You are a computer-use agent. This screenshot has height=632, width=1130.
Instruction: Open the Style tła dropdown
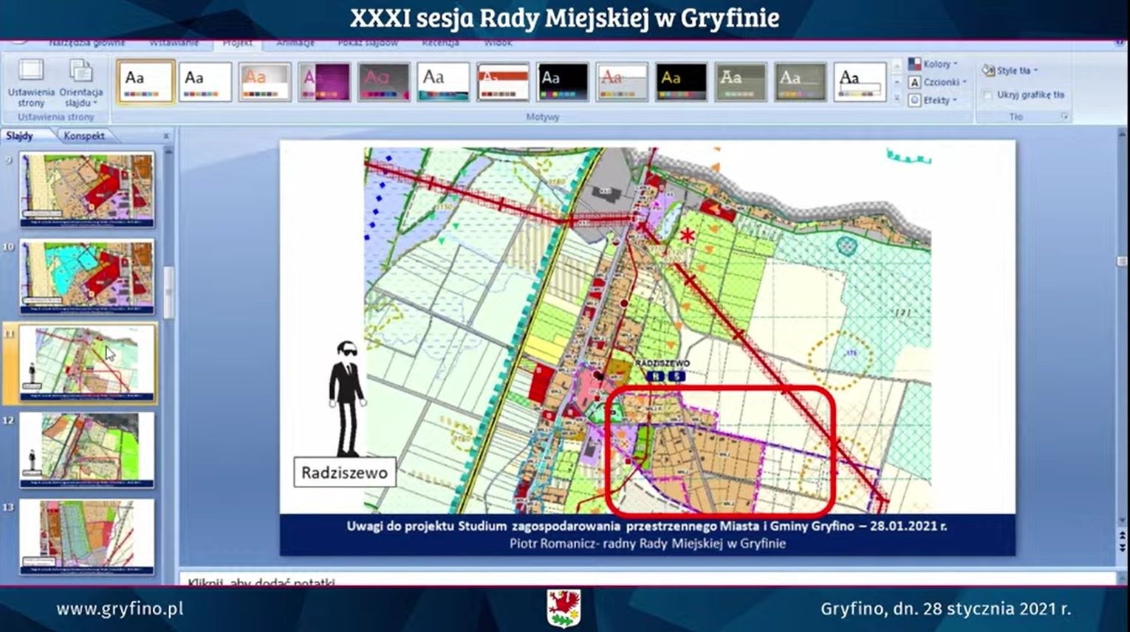[1010, 71]
